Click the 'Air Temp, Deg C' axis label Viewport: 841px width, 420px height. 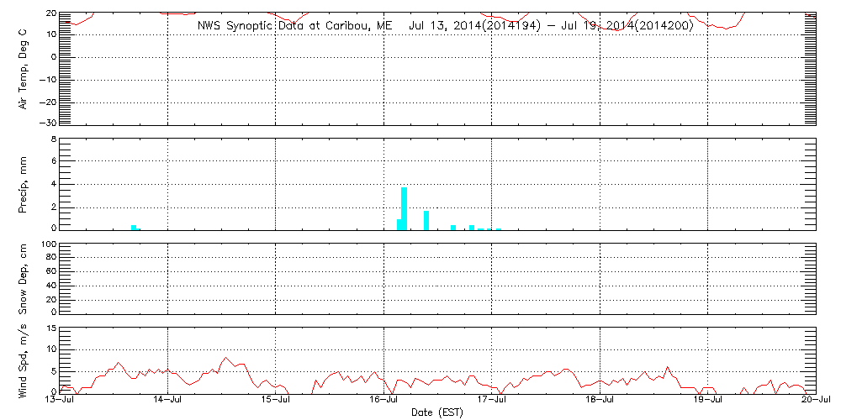pos(24,69)
